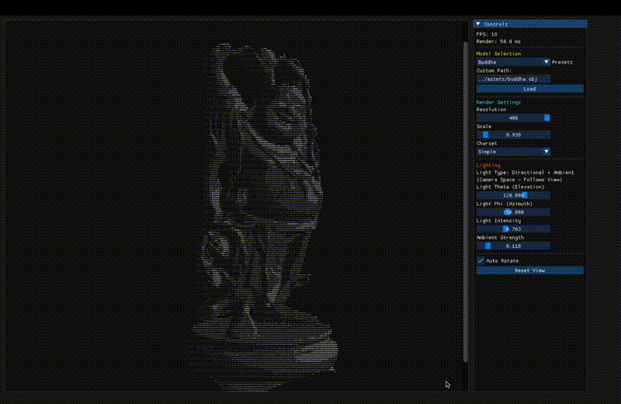621x404 pixels.
Task: Open the Buddha model presets dropdown
Action: pos(513,62)
